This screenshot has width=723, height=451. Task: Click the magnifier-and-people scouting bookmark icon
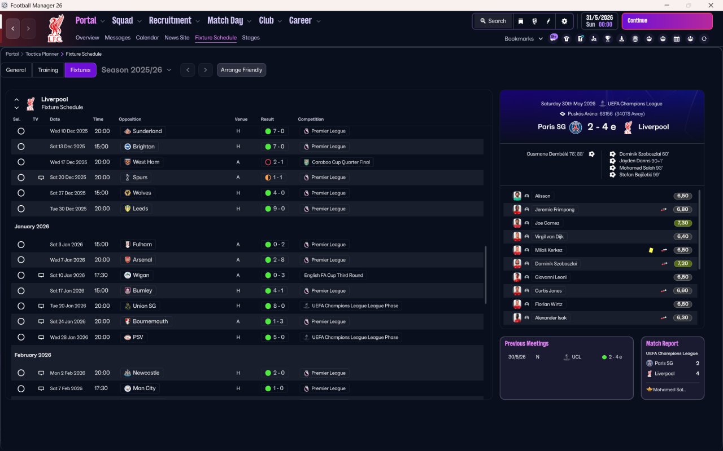click(x=594, y=39)
